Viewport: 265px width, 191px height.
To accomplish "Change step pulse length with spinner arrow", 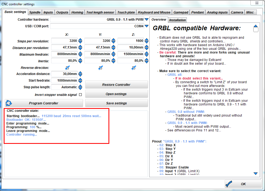I will [80, 87].
